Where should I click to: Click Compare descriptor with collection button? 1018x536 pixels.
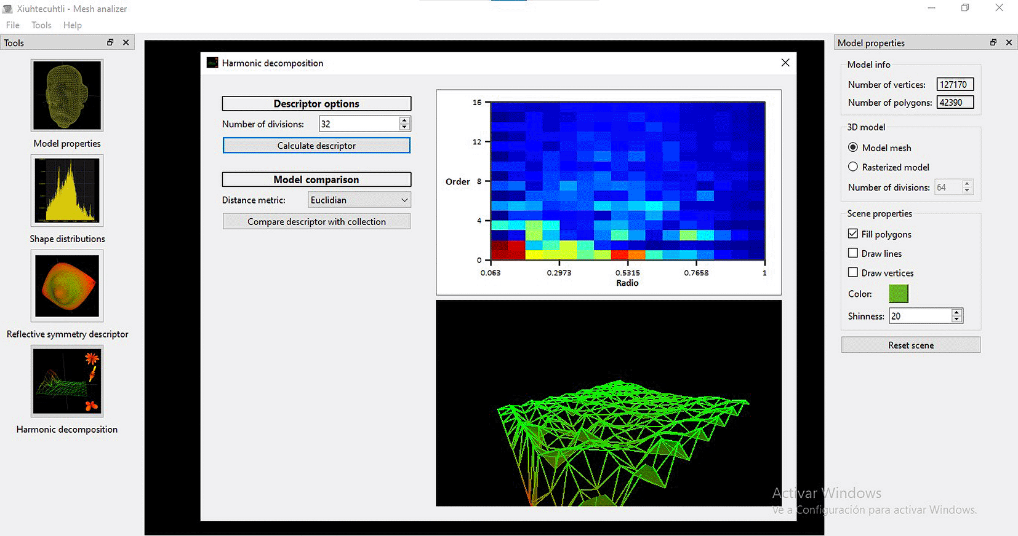click(x=316, y=221)
